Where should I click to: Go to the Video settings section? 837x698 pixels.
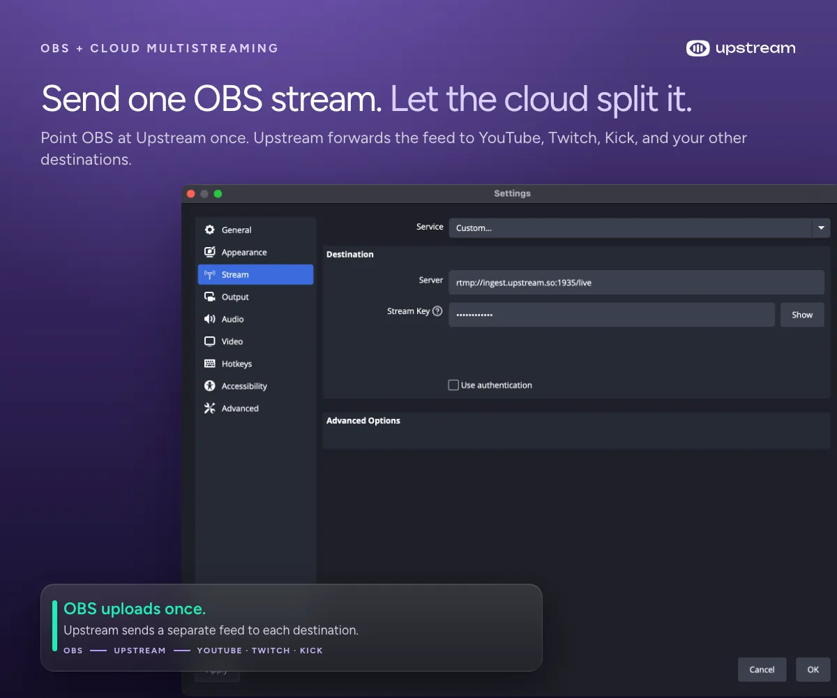point(255,341)
